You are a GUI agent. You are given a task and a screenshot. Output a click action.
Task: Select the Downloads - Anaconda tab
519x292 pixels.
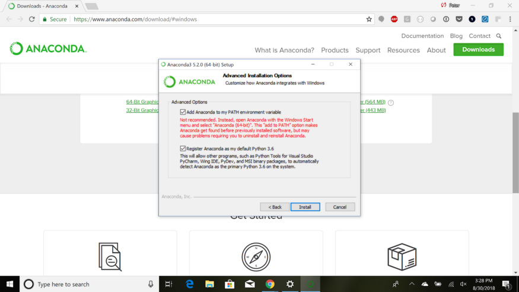[42, 6]
